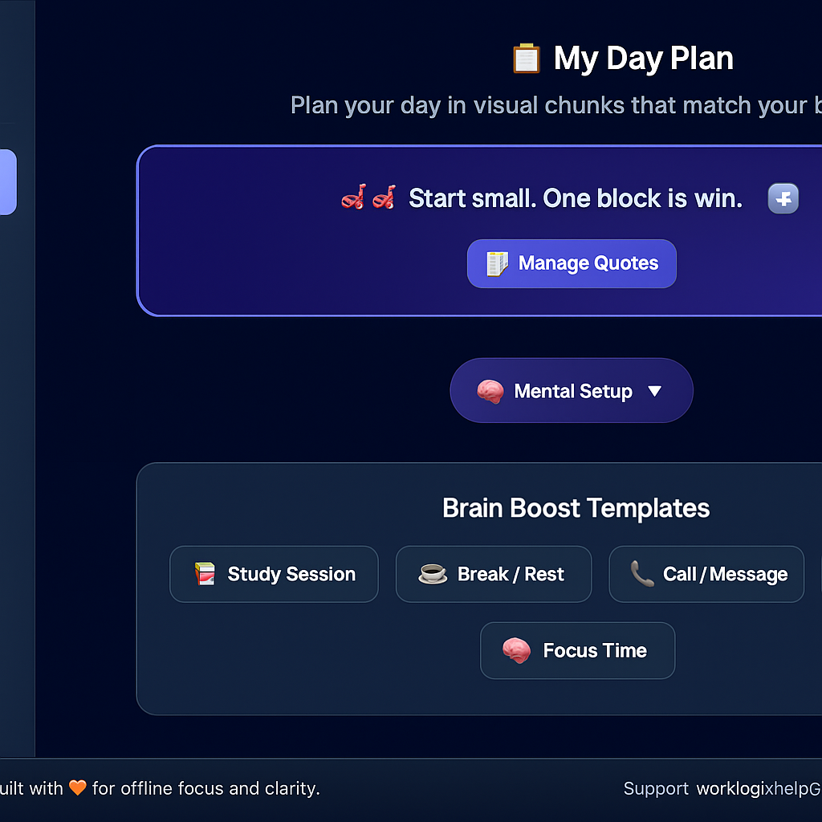Select the highlighted sidebar item at left edge
Viewport: 822px width, 822px height.
[7, 182]
